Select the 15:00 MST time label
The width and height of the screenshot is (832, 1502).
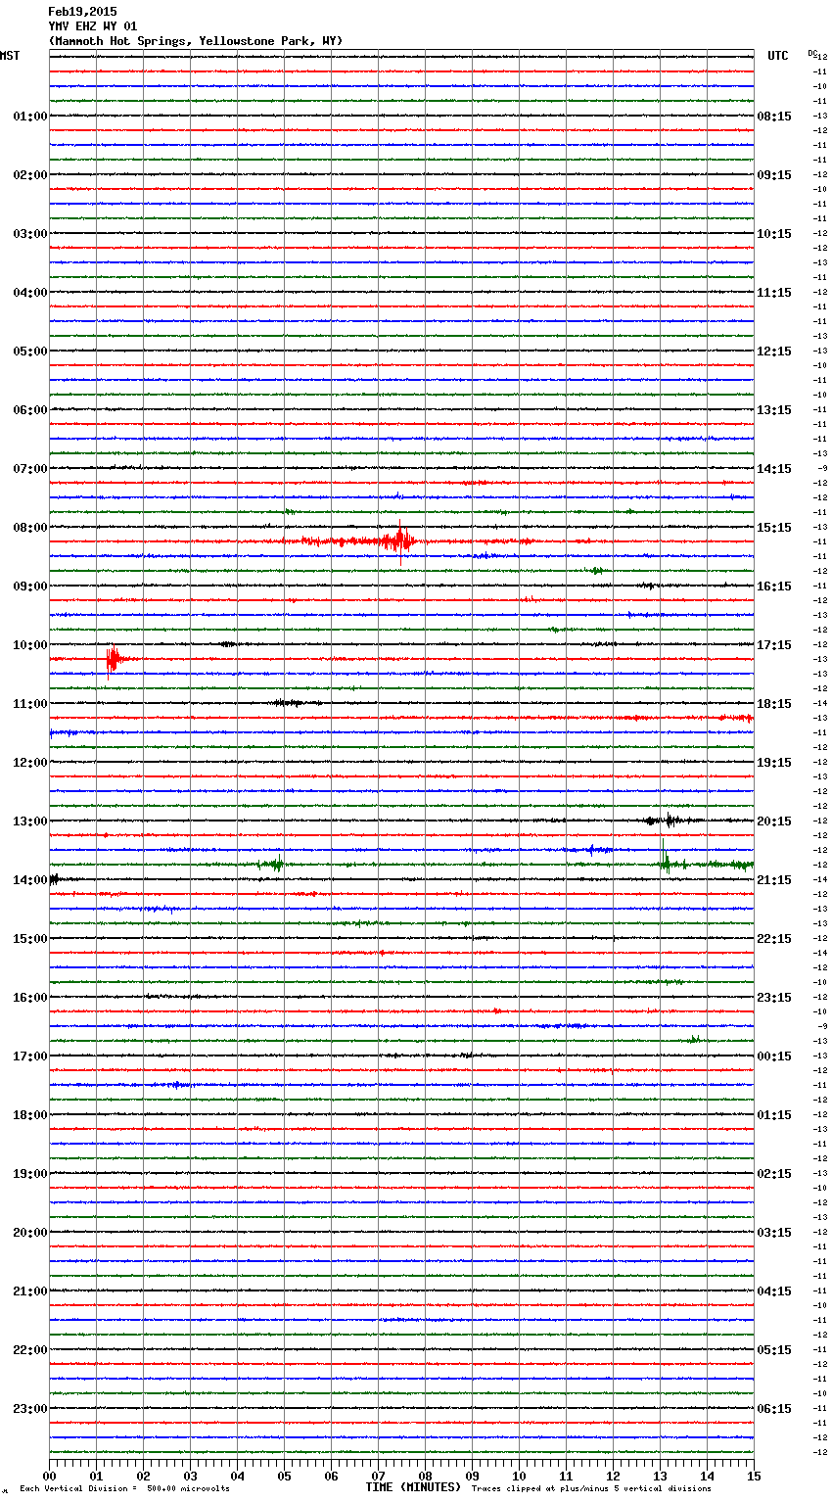pyautogui.click(x=30, y=939)
